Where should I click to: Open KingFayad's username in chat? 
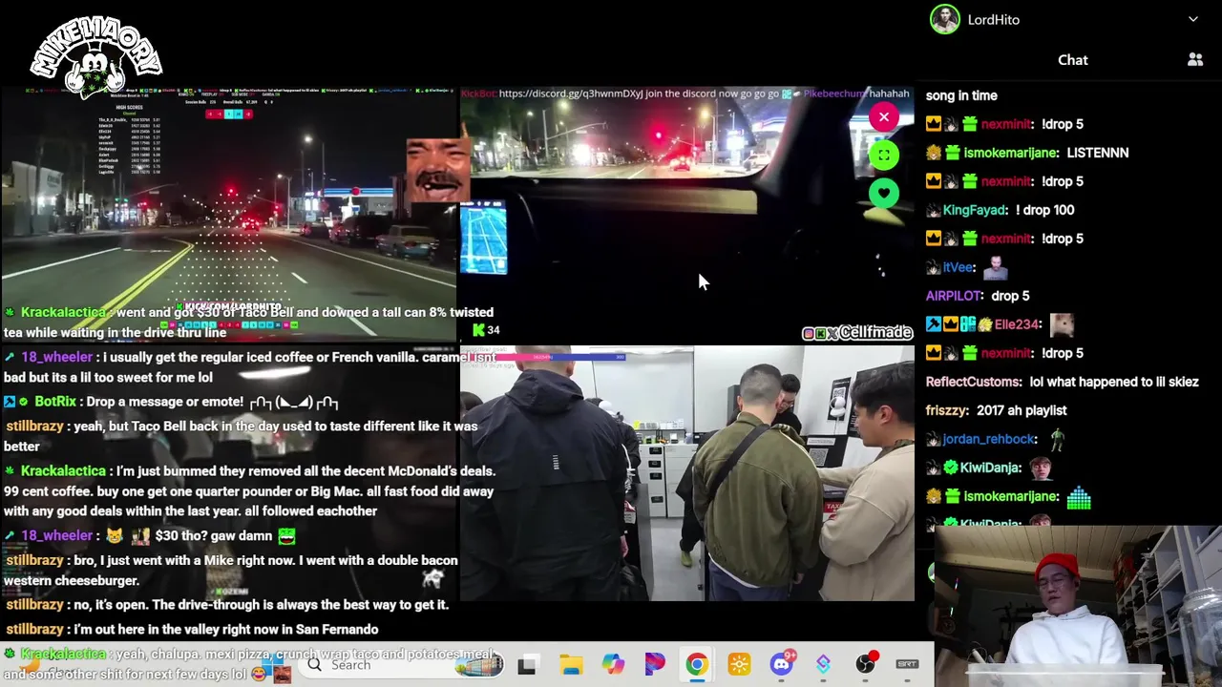975,210
